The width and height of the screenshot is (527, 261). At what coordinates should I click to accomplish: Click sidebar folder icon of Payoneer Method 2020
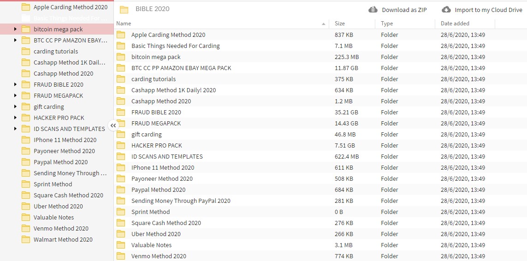pyautogui.click(x=26, y=151)
